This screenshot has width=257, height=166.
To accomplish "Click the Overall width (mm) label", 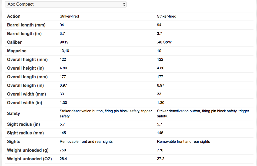I will [26, 94].
